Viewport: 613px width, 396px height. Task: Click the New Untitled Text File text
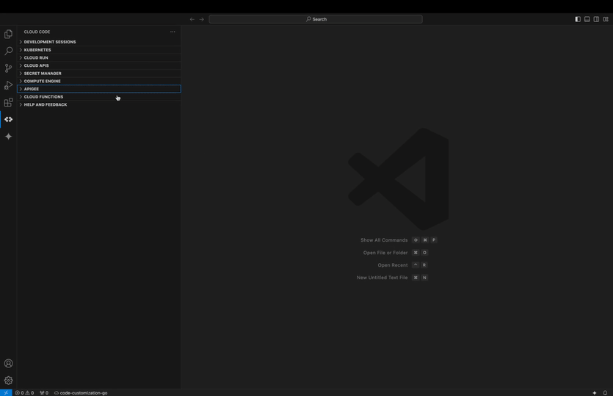[x=382, y=278]
